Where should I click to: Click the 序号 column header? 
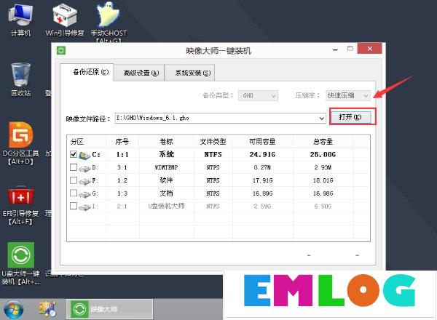[122, 141]
